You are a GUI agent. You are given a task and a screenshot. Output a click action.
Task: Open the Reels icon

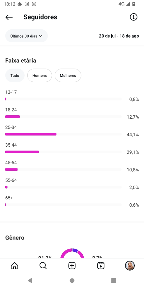point(101,266)
